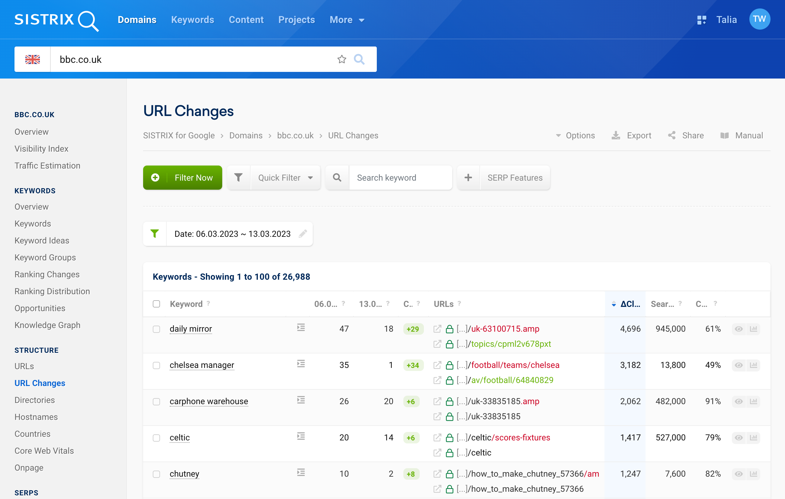
Task: Toggle eye icon for daily mirror row
Action: pos(739,329)
